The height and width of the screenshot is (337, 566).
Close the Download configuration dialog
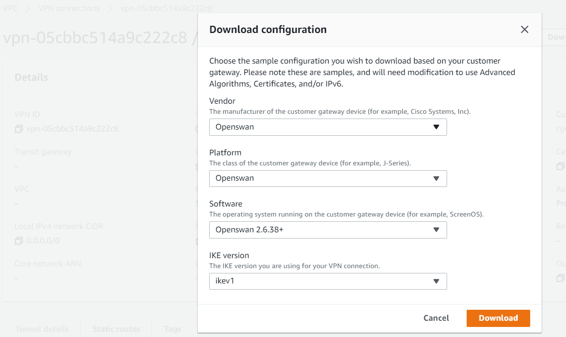(524, 30)
